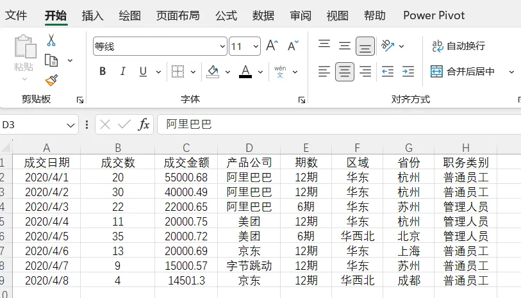Select the 成都 cell
The width and height of the screenshot is (521, 298).
(409, 281)
